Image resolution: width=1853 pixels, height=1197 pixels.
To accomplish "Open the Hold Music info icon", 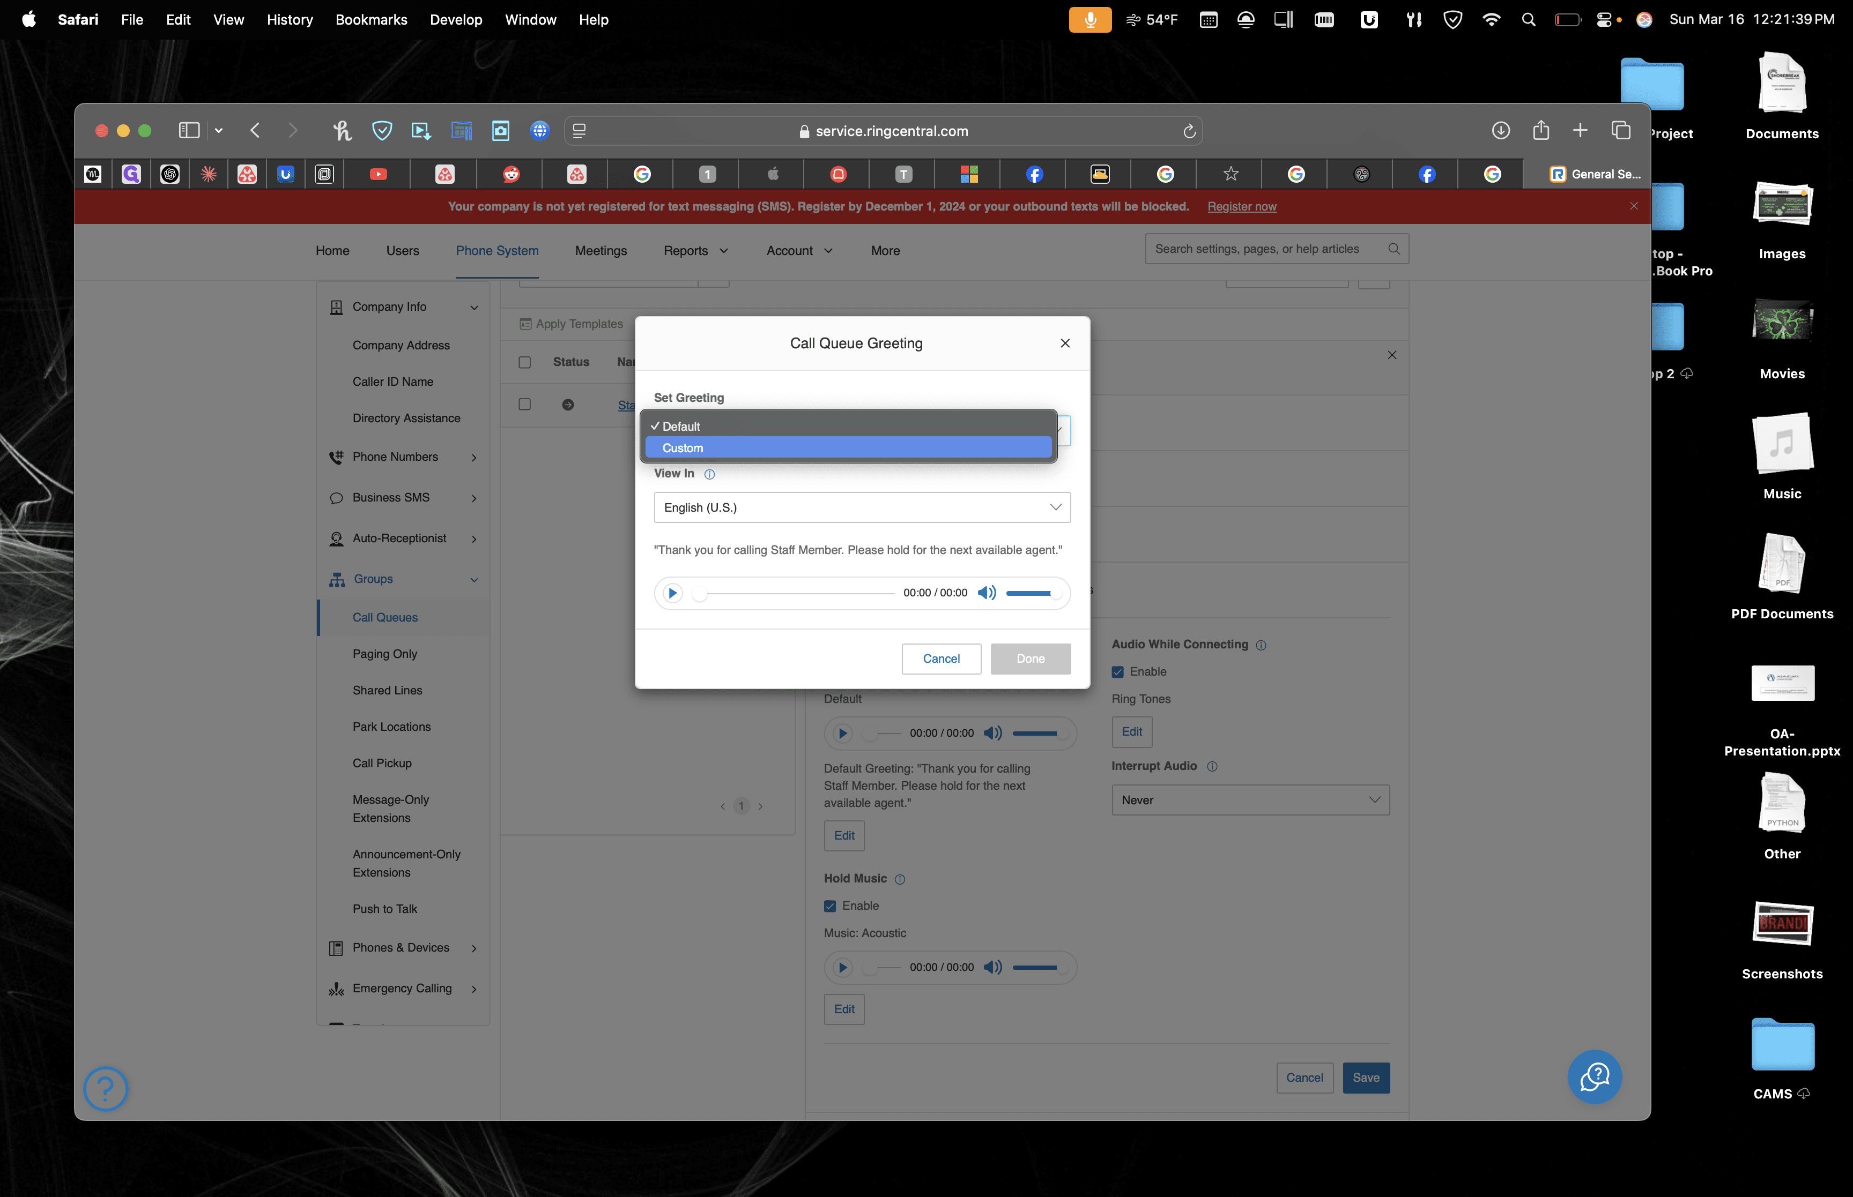I will 900,879.
